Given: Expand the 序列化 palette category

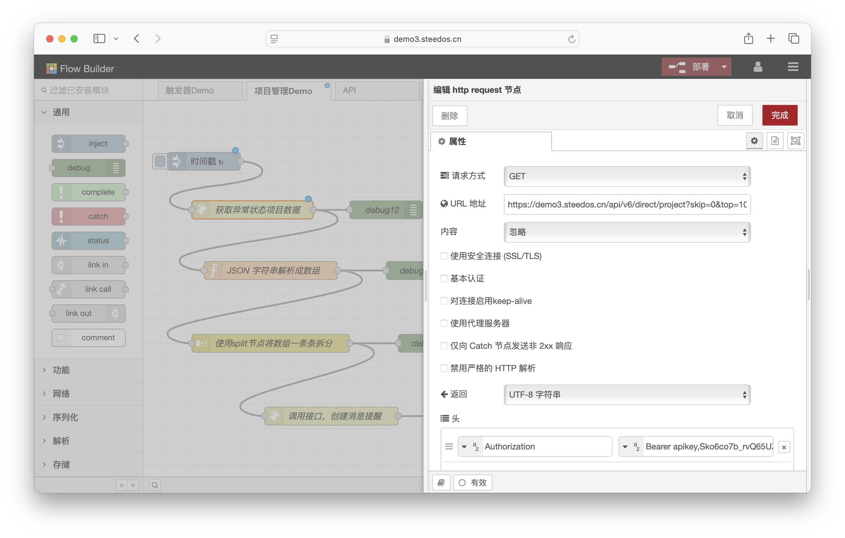Looking at the screenshot, I should point(88,417).
